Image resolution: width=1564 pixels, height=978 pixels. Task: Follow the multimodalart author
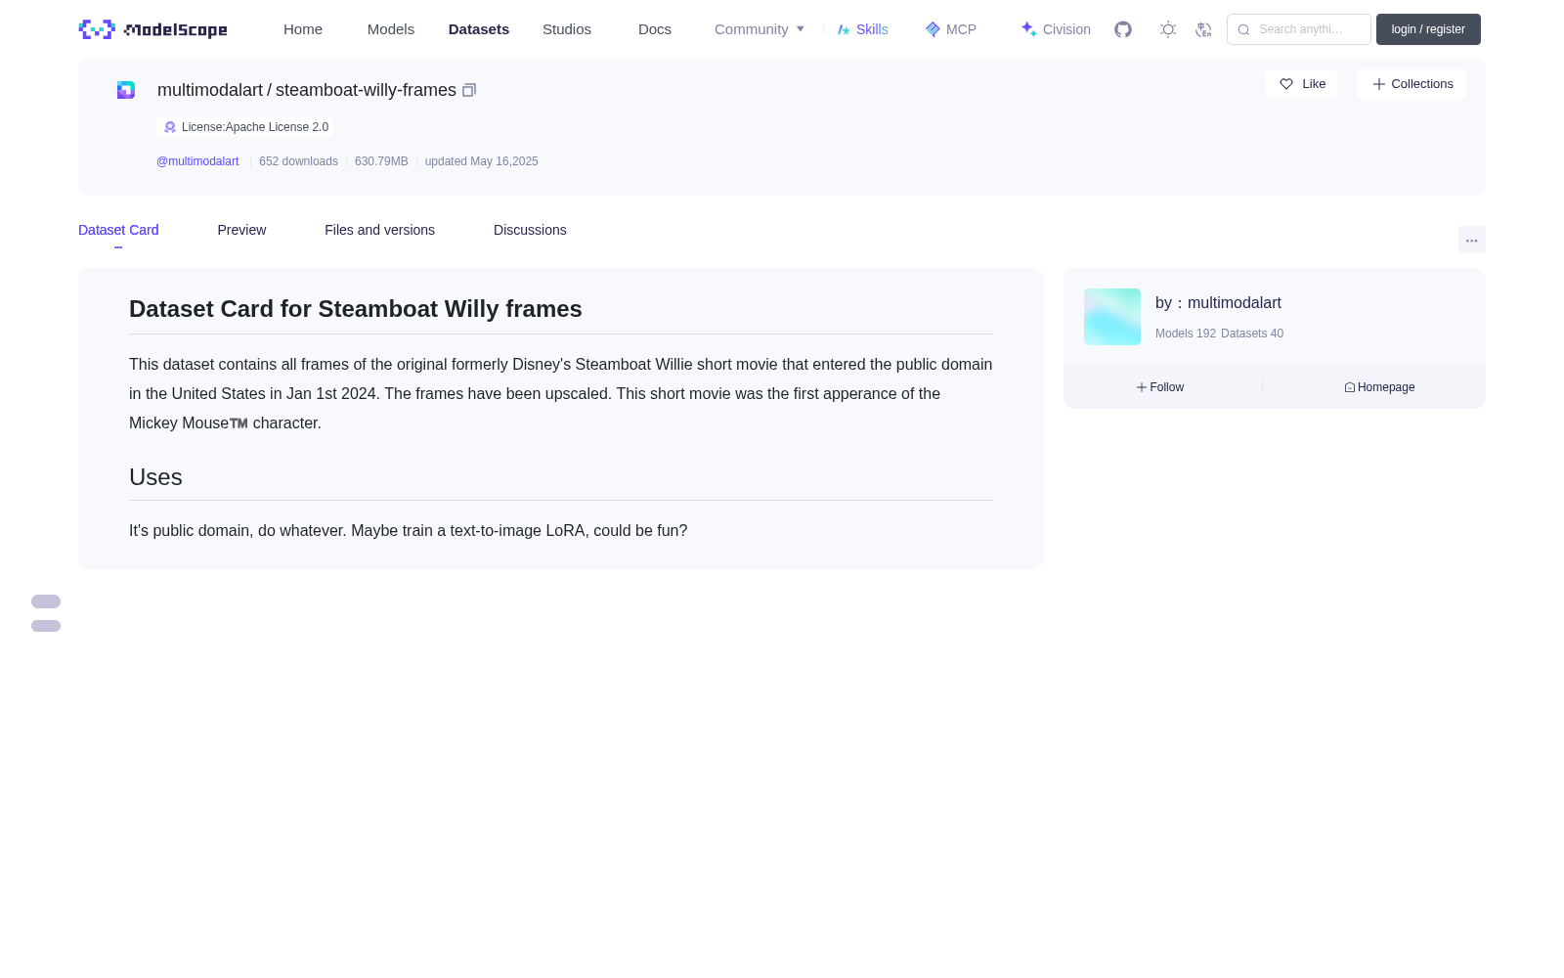(1160, 387)
